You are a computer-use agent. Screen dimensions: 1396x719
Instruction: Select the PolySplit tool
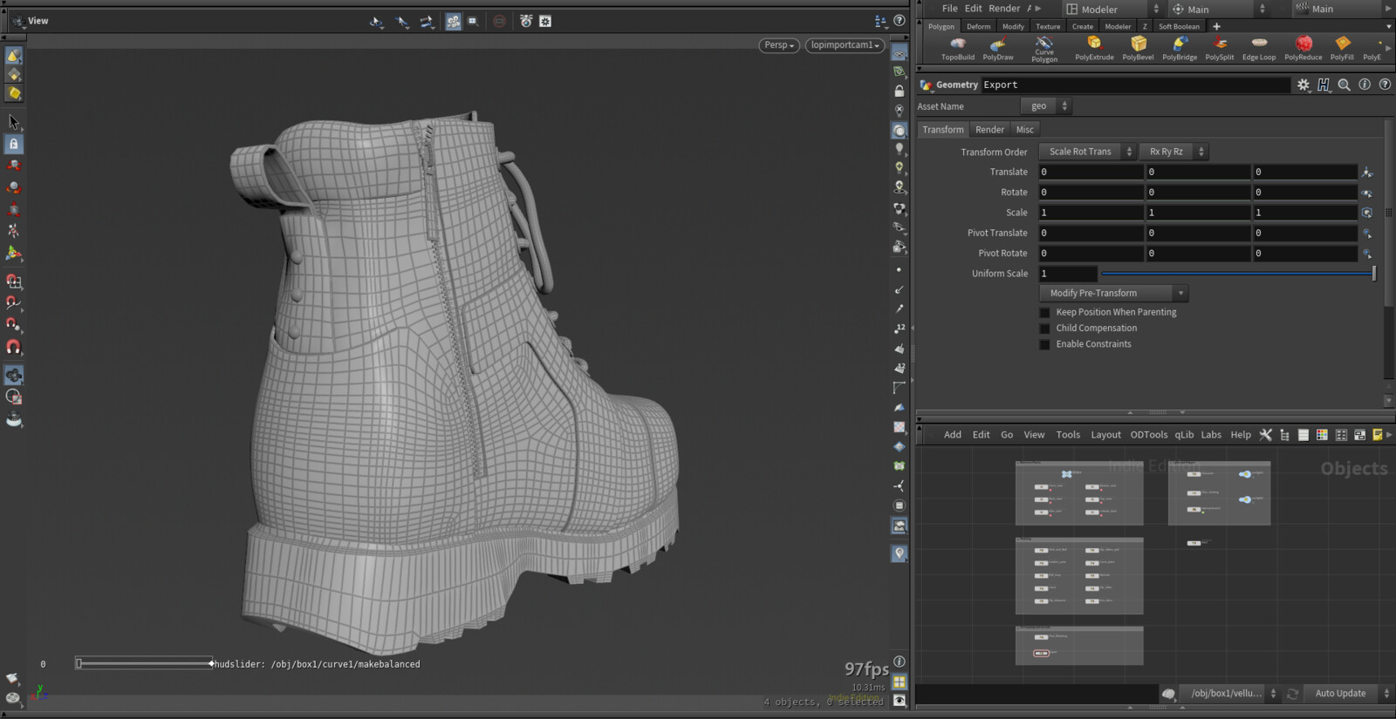[1220, 49]
